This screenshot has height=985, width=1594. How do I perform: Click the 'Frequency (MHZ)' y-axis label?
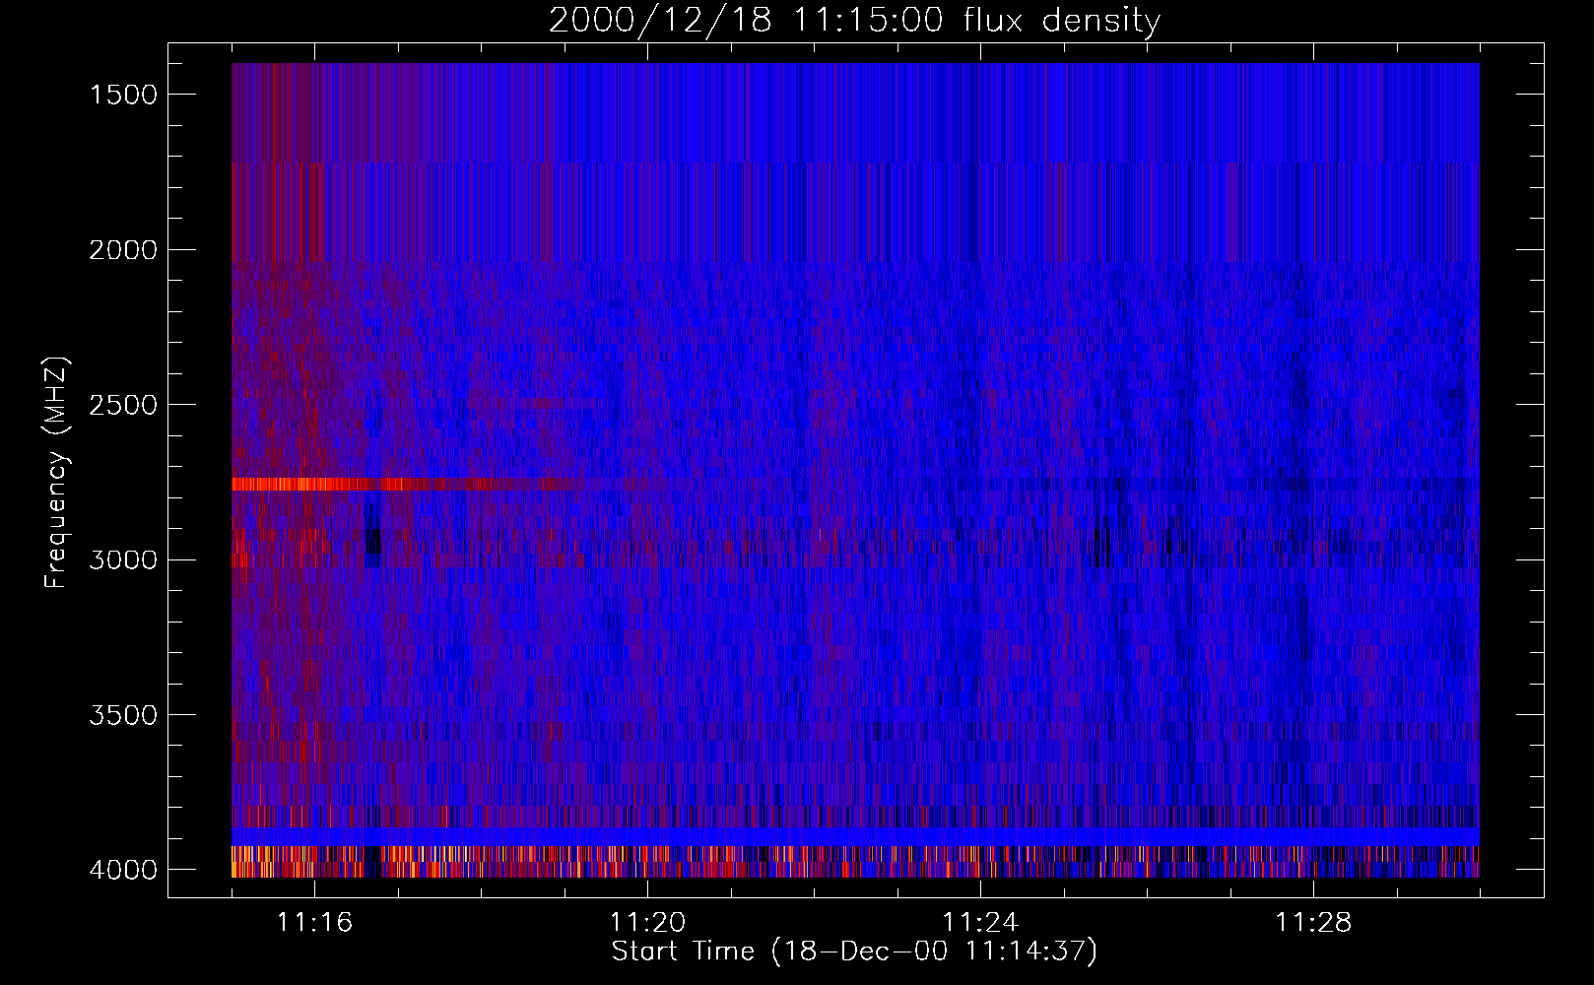pyautogui.click(x=57, y=472)
